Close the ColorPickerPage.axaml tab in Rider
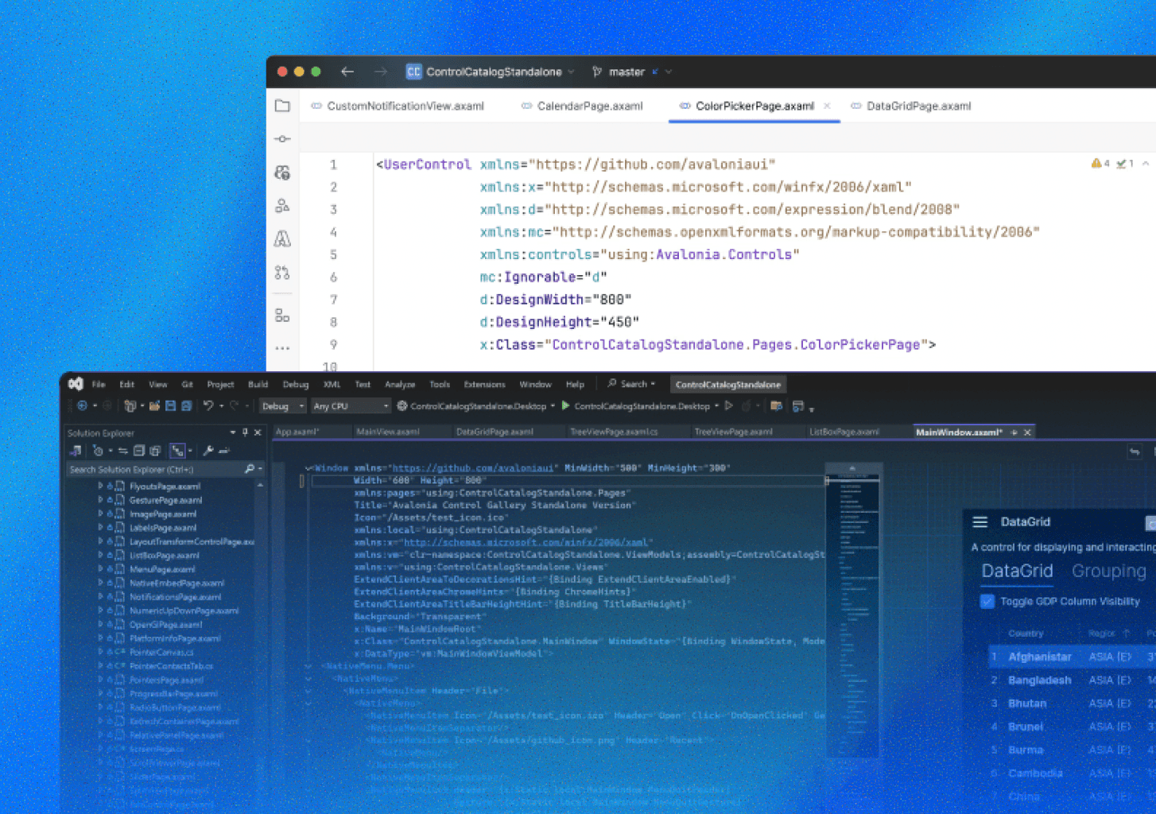 (x=827, y=106)
